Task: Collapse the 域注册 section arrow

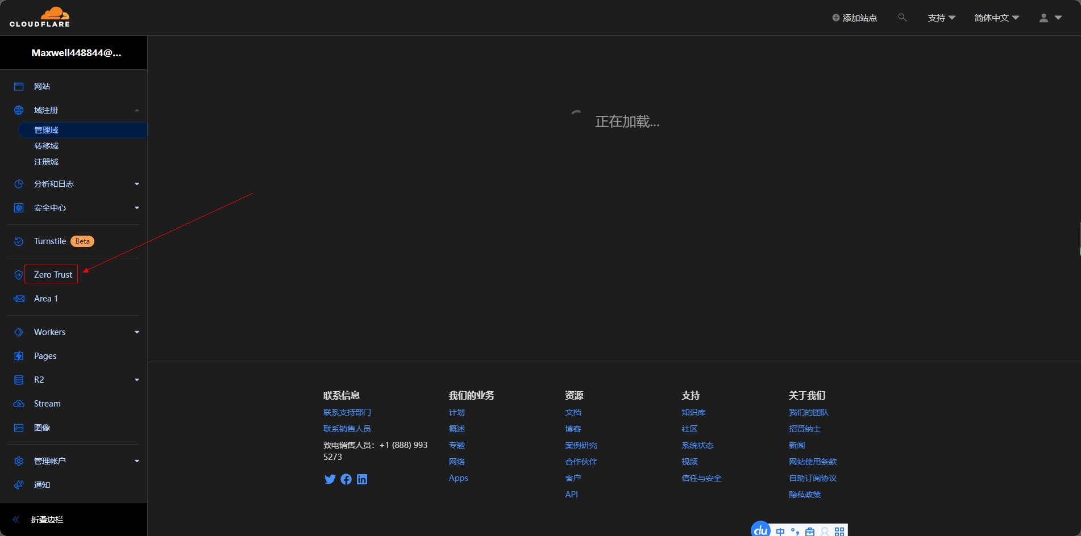Action: (x=137, y=110)
